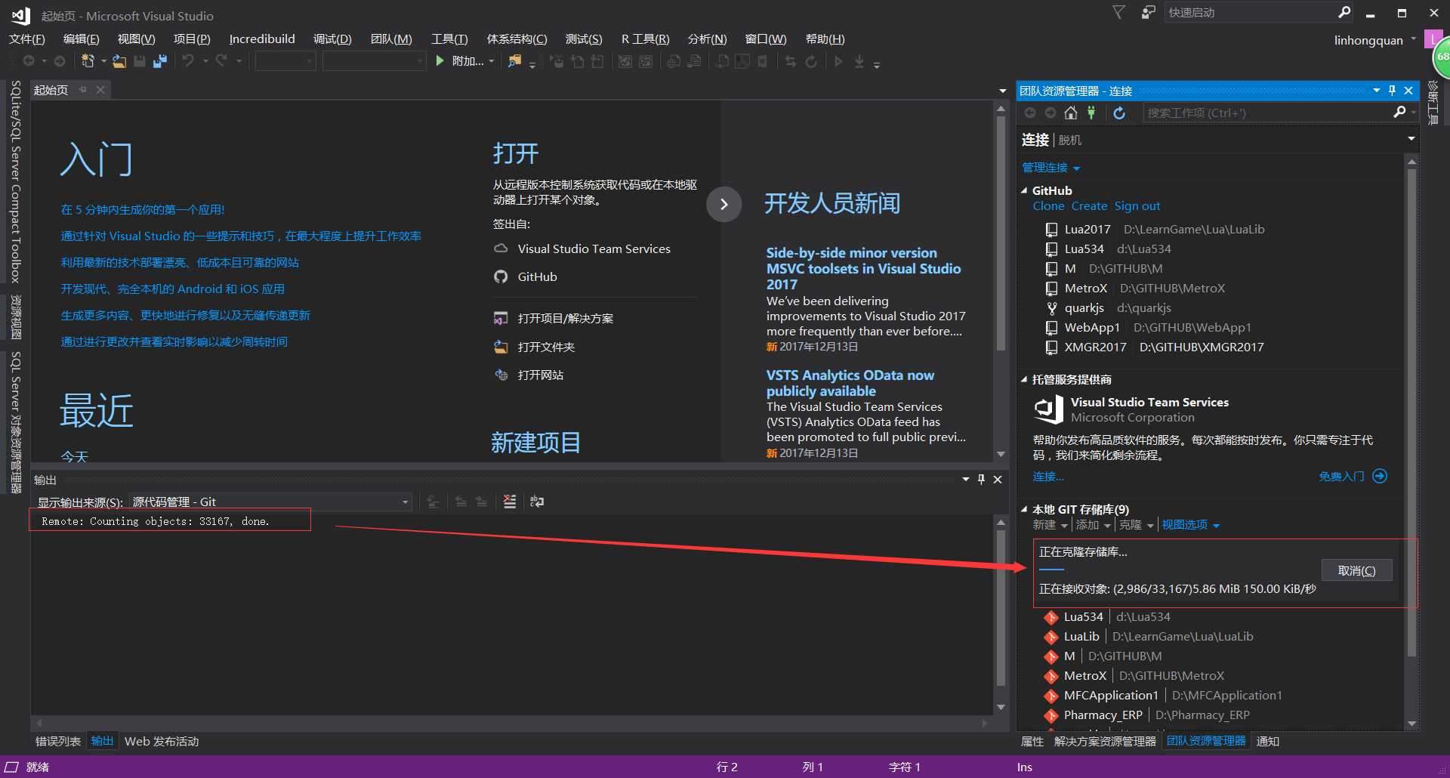
Task: Toggle word wrap icon in Output panel
Action: (537, 502)
